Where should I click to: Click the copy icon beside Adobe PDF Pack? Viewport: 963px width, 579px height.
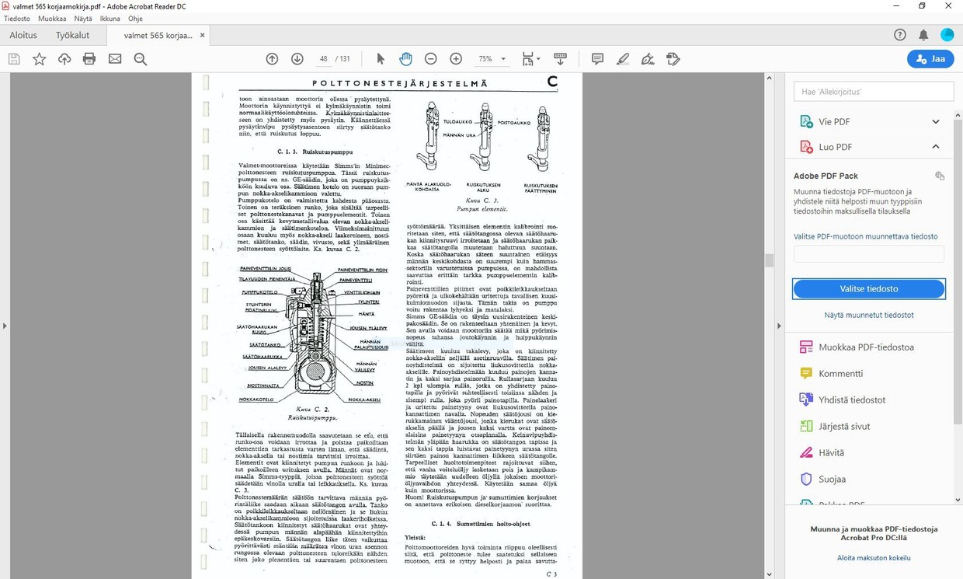[940, 176]
